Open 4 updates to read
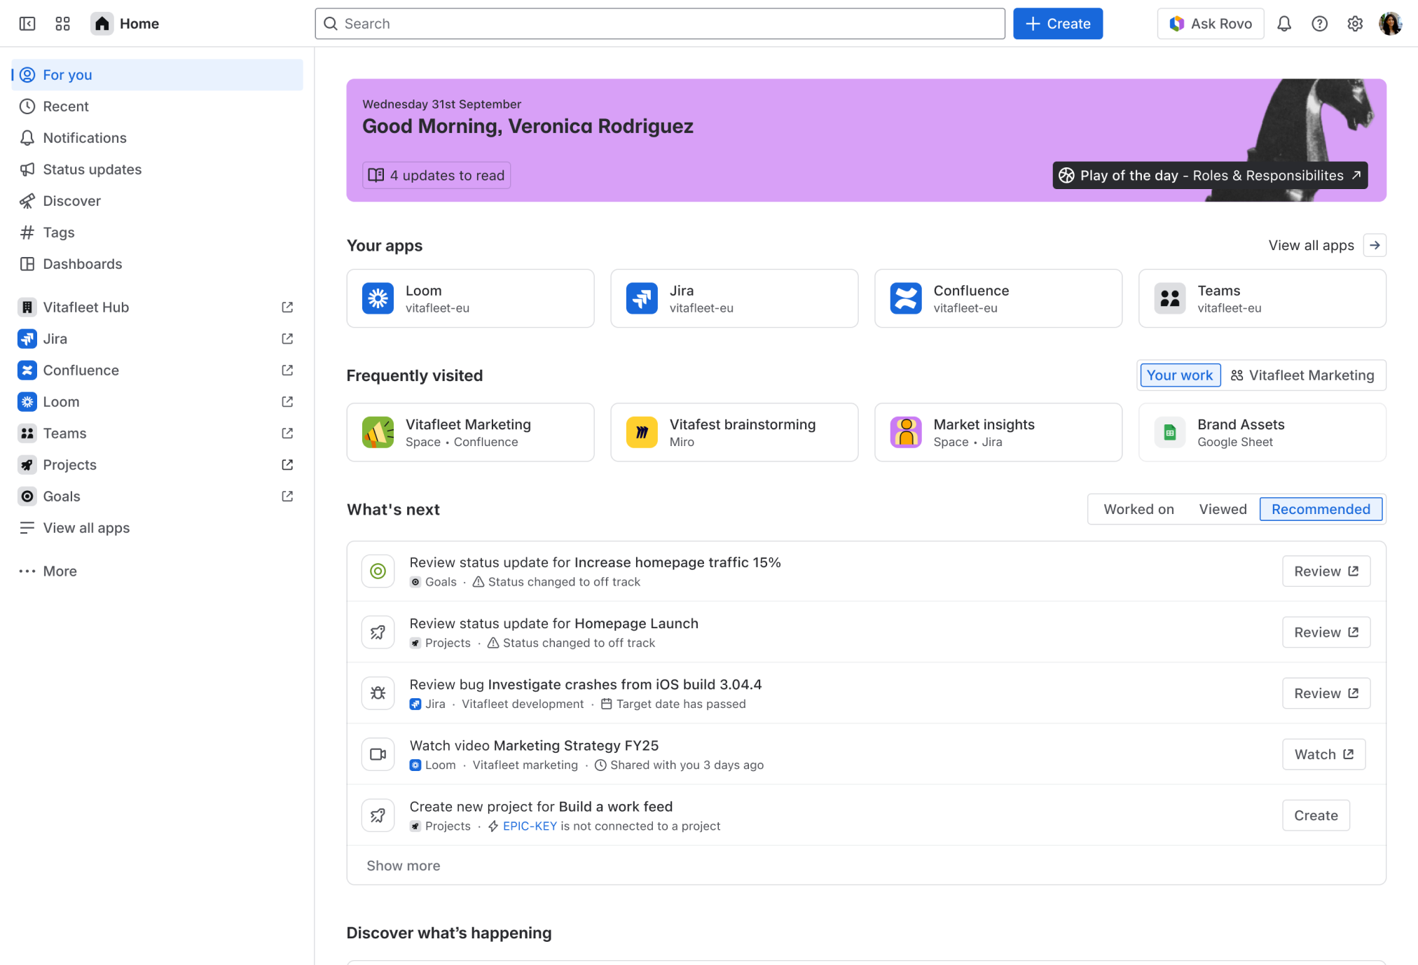This screenshot has height=965, width=1418. pos(436,175)
